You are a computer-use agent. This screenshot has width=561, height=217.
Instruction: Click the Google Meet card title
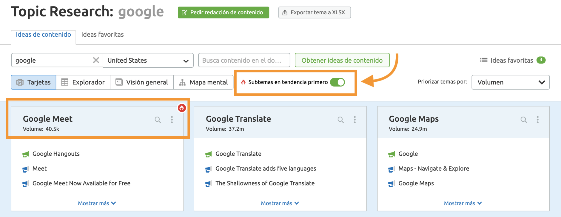click(48, 119)
